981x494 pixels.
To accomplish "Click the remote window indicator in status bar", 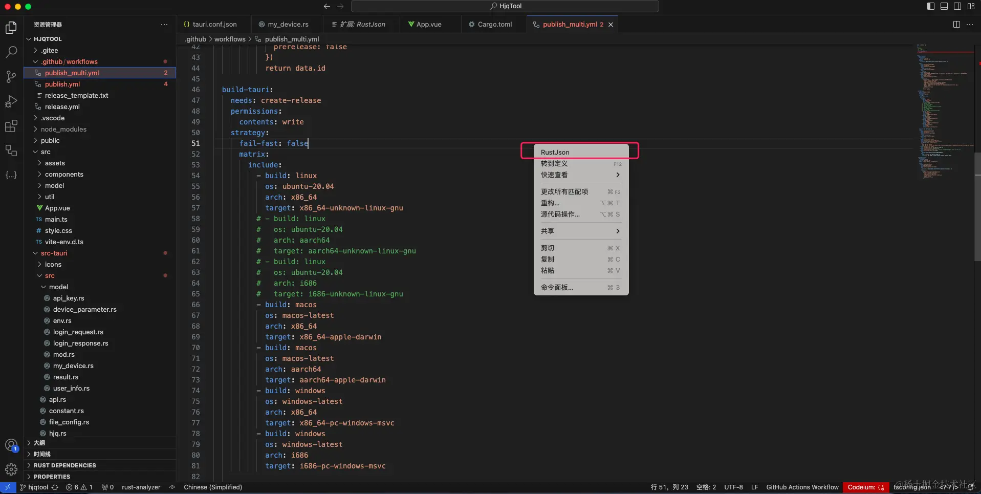I will 8,487.
